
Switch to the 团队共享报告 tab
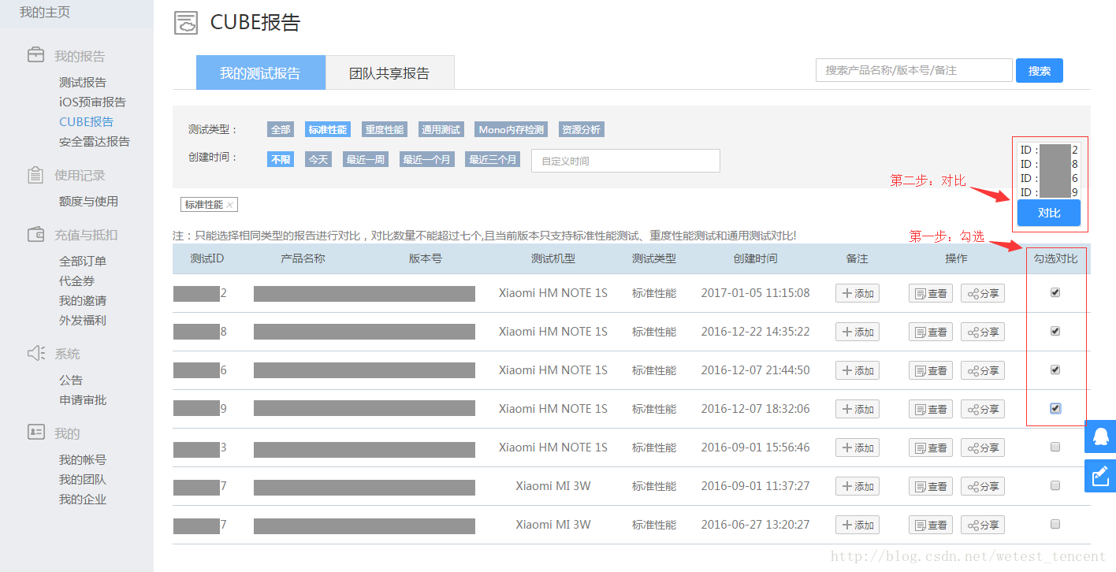pos(389,73)
